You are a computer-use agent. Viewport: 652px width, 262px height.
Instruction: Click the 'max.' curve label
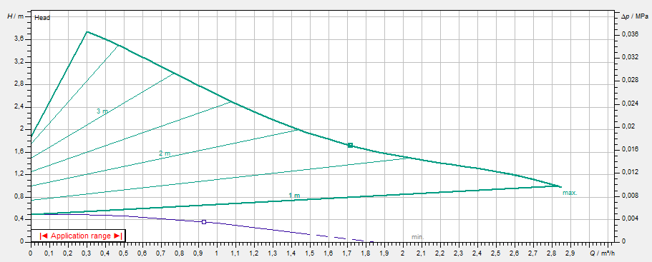pos(570,193)
